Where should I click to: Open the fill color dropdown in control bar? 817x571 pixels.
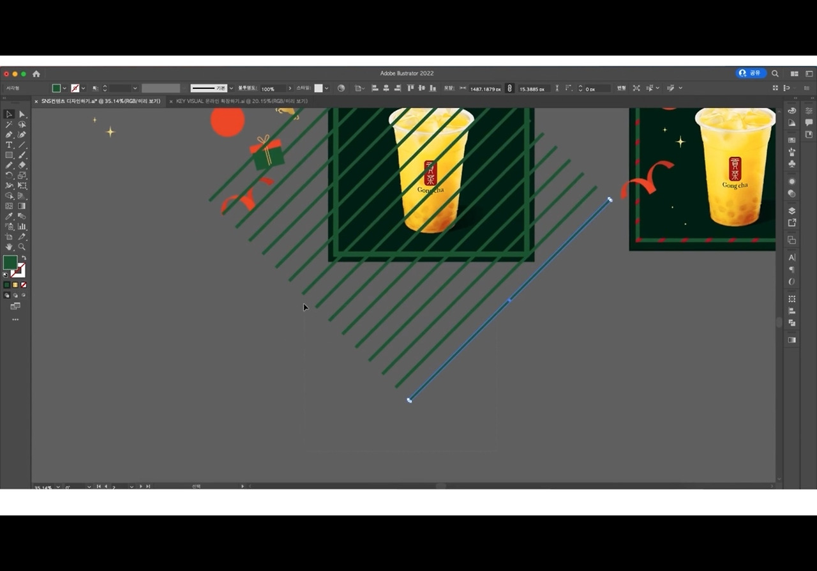click(x=64, y=88)
